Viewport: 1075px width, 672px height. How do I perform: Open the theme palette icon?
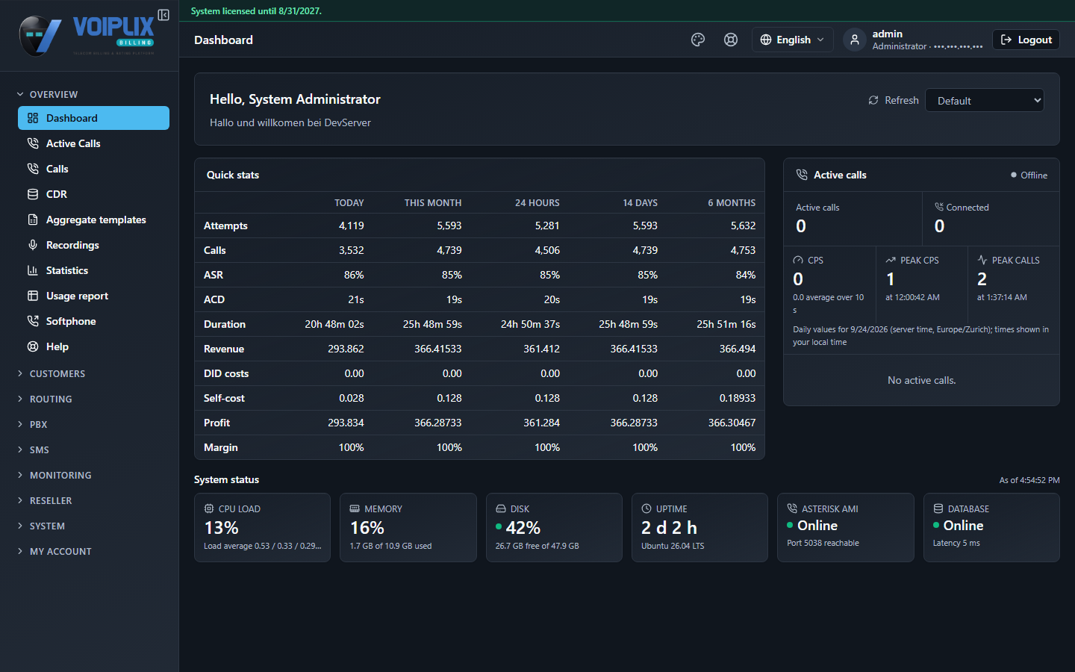coord(698,40)
